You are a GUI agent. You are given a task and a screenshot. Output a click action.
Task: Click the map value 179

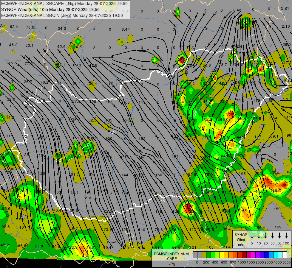176,138
